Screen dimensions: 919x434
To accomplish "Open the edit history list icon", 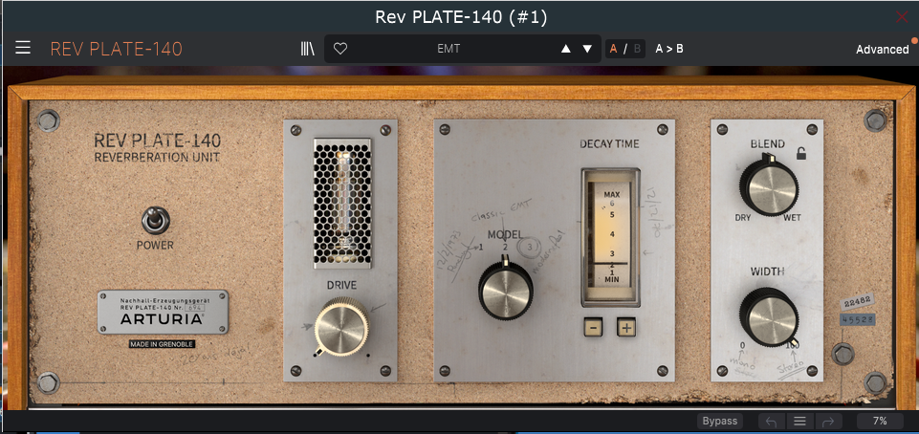I will coord(799,421).
